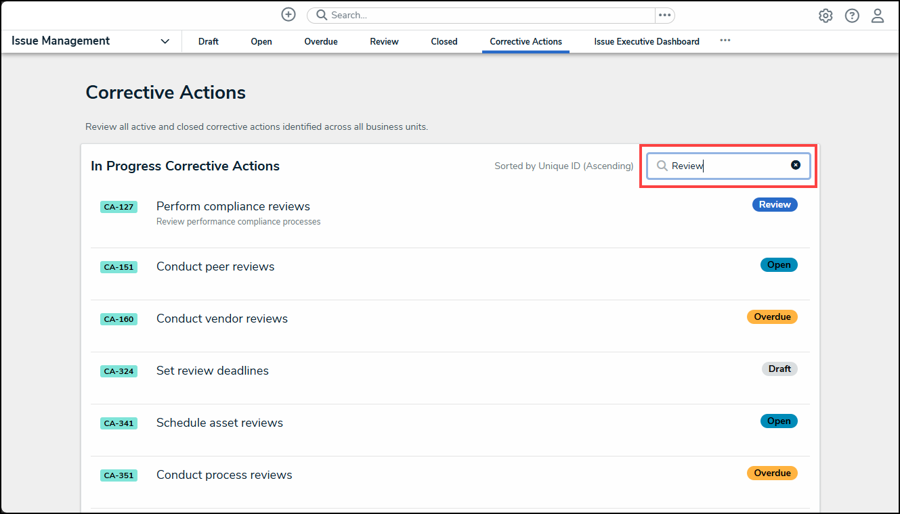Click Overdue status badge for CA-351
The height and width of the screenshot is (514, 900).
click(772, 473)
